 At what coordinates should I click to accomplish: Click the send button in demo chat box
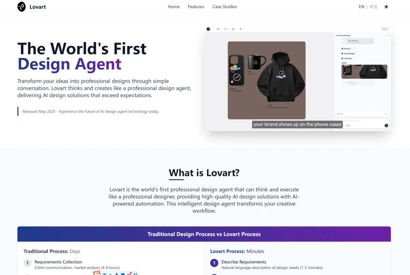click(386, 126)
